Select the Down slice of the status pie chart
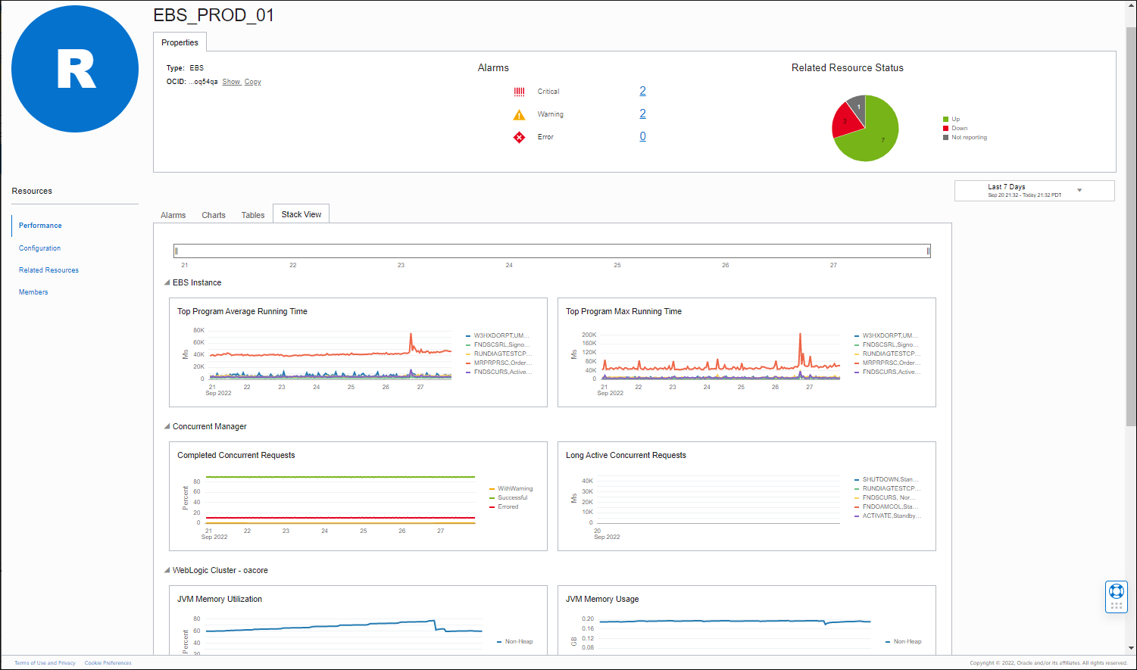The image size is (1137, 670). click(x=843, y=120)
